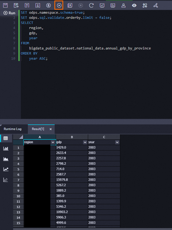Screen dimensions: 172x230
Task: Click gdp cell 4999.6
Action: (x=72, y=223)
